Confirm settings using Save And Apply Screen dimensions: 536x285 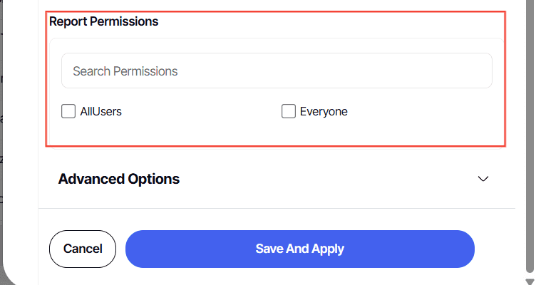click(x=299, y=249)
